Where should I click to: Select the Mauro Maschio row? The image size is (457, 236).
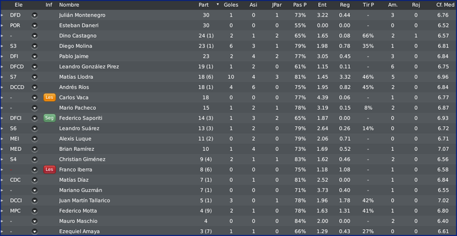(x=228, y=221)
